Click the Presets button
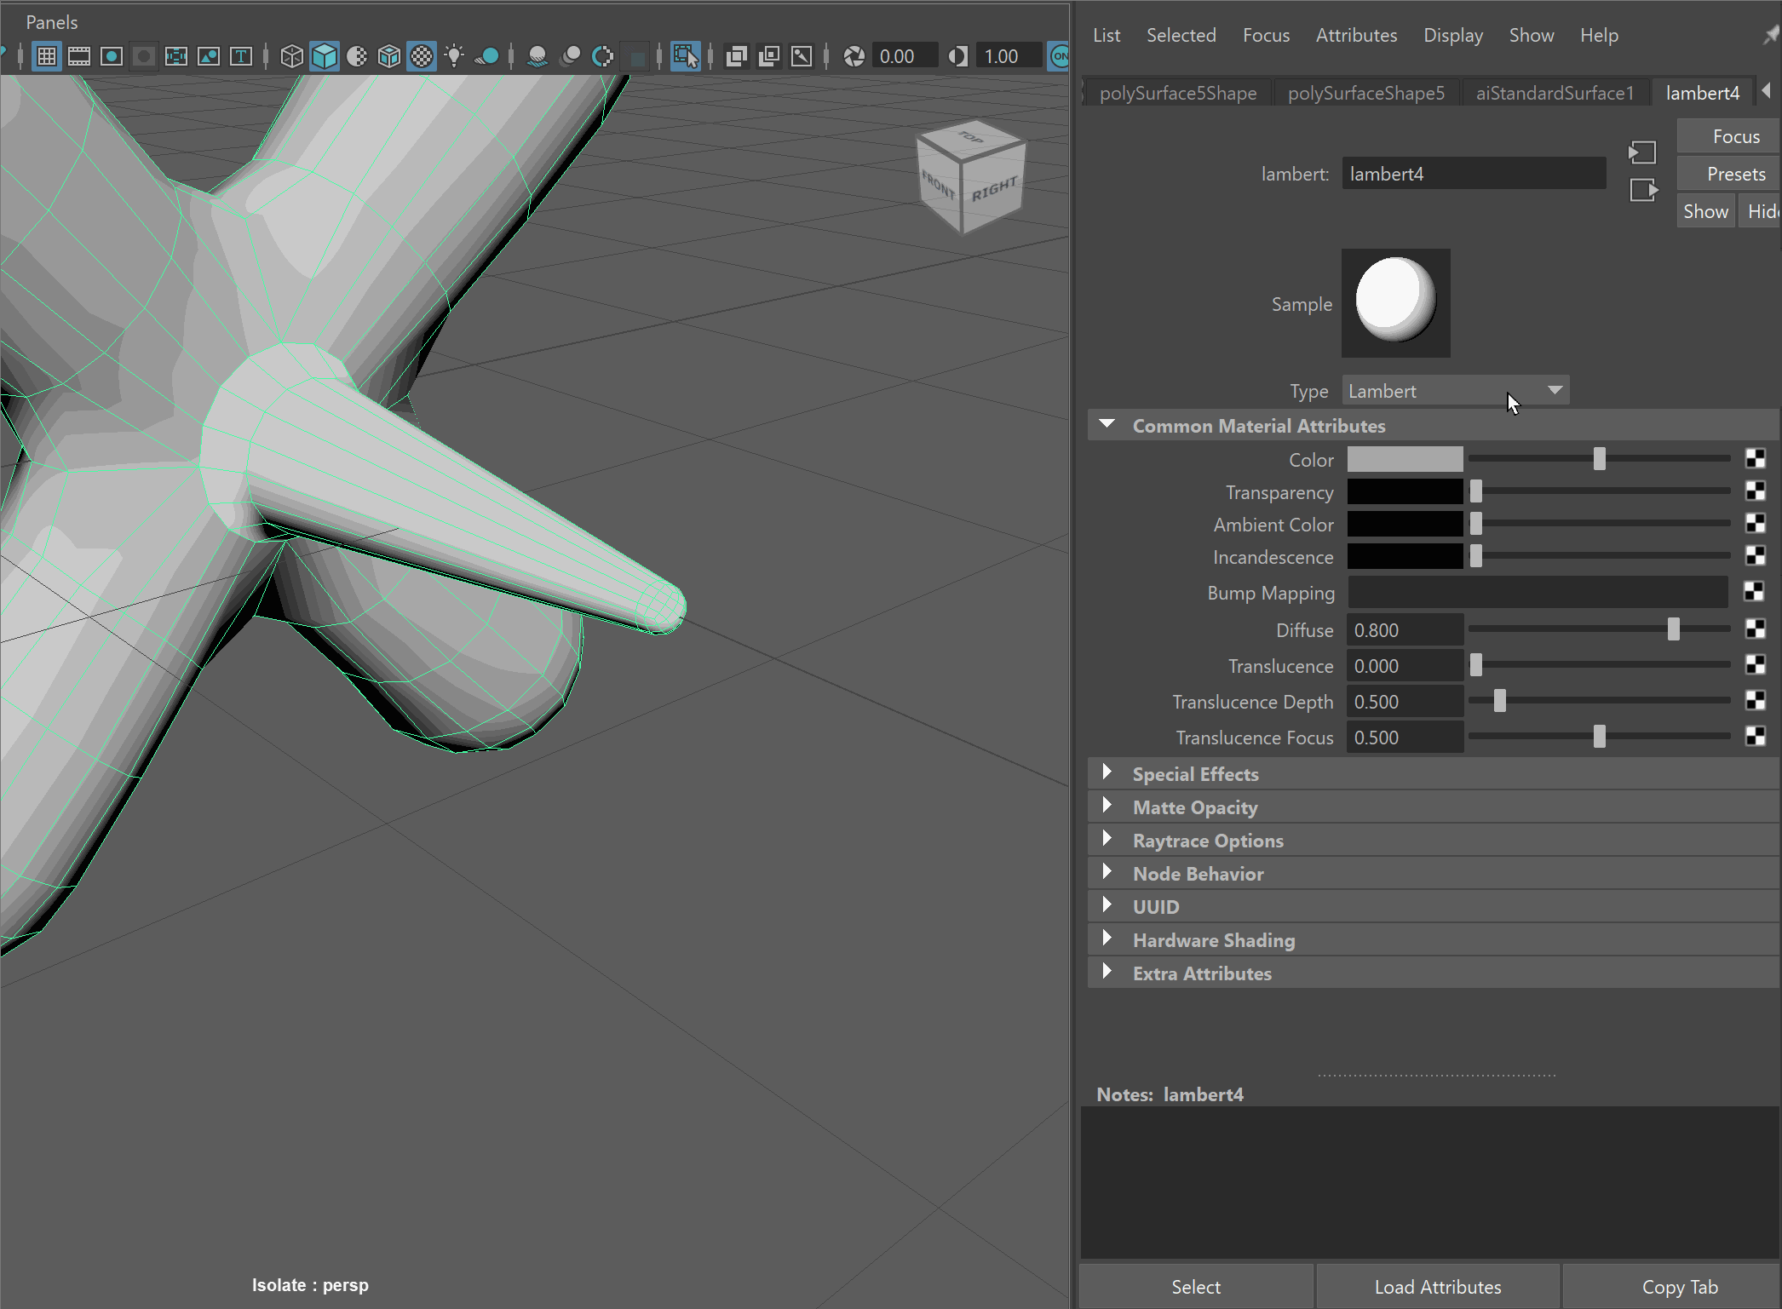 click(x=1734, y=174)
